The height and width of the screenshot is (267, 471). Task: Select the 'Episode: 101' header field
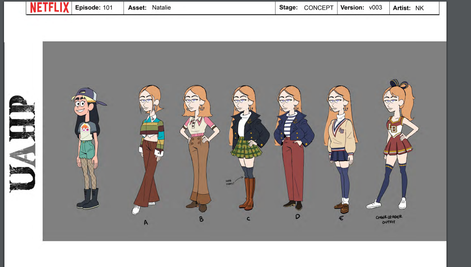pyautogui.click(x=98, y=8)
